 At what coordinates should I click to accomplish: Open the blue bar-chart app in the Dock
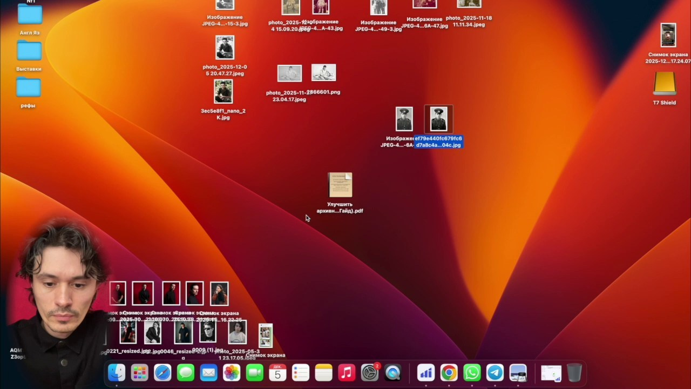426,373
